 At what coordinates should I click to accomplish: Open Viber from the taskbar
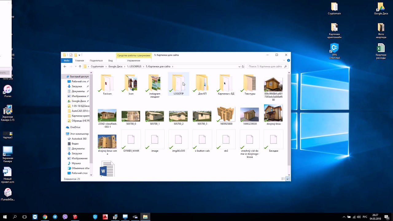point(65,217)
